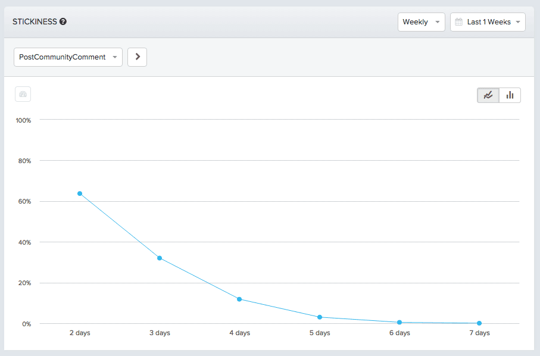Click the dashboard gauge icon above chart

click(x=23, y=94)
